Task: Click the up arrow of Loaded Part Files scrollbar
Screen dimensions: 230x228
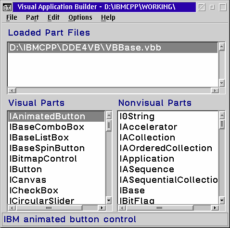Action: coord(222,47)
